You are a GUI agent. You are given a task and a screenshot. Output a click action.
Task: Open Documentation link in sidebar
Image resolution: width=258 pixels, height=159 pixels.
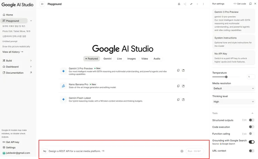[x=17, y=73]
